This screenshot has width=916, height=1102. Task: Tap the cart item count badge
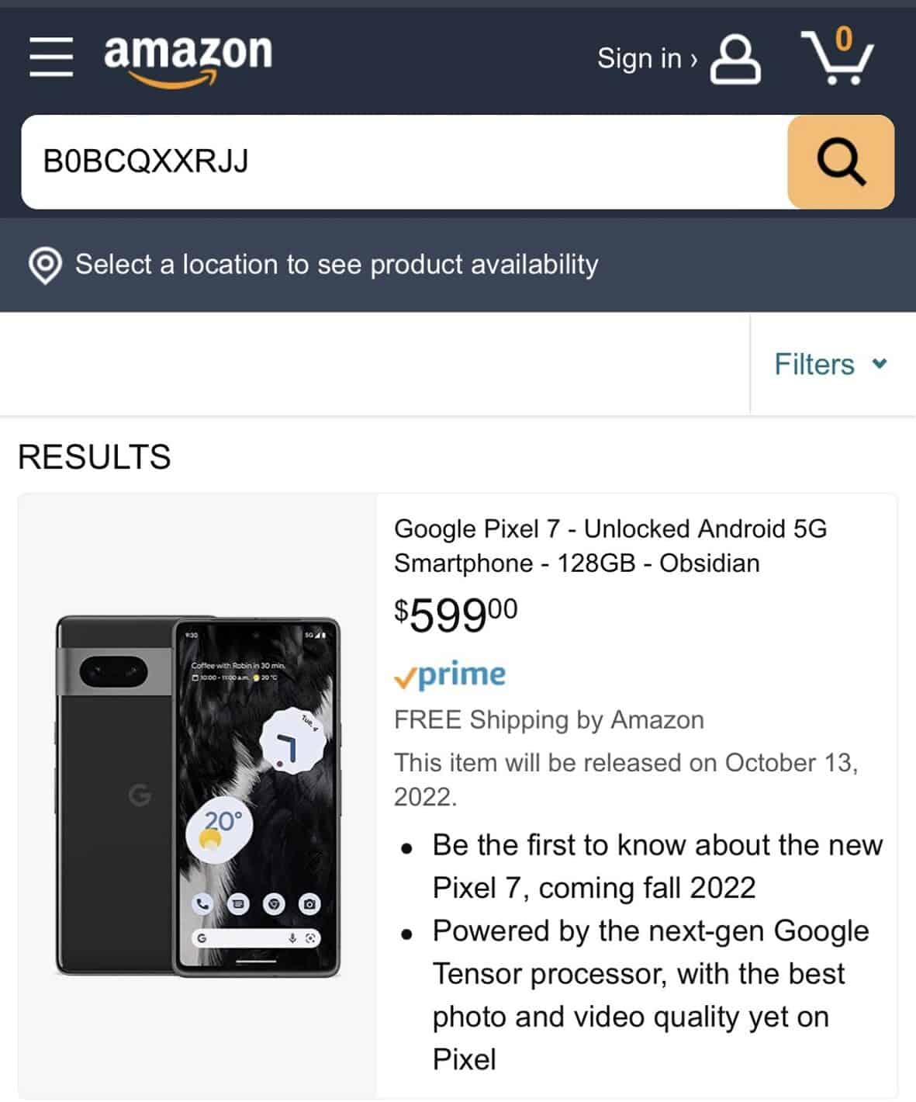click(844, 37)
